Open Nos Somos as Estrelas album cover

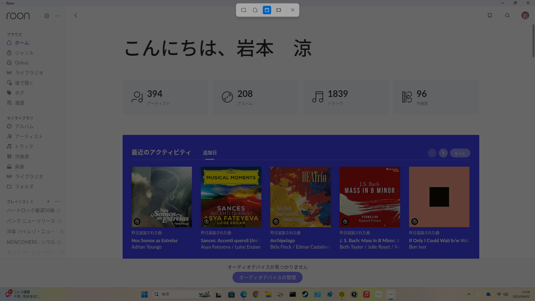(162, 197)
